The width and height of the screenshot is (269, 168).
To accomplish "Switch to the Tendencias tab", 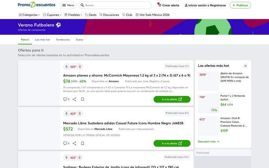I will [x=63, y=40].
